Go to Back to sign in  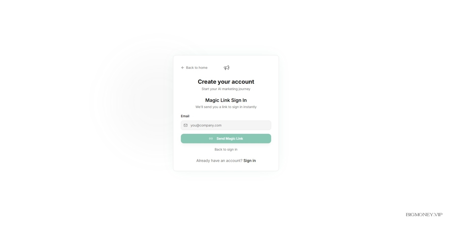point(226,149)
